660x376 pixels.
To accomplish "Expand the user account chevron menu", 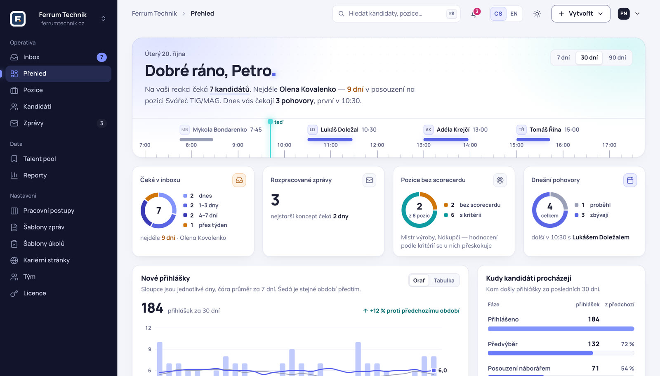I will point(637,14).
